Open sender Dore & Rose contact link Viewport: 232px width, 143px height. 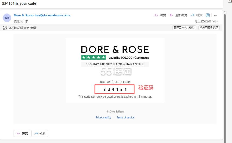pos(42,15)
